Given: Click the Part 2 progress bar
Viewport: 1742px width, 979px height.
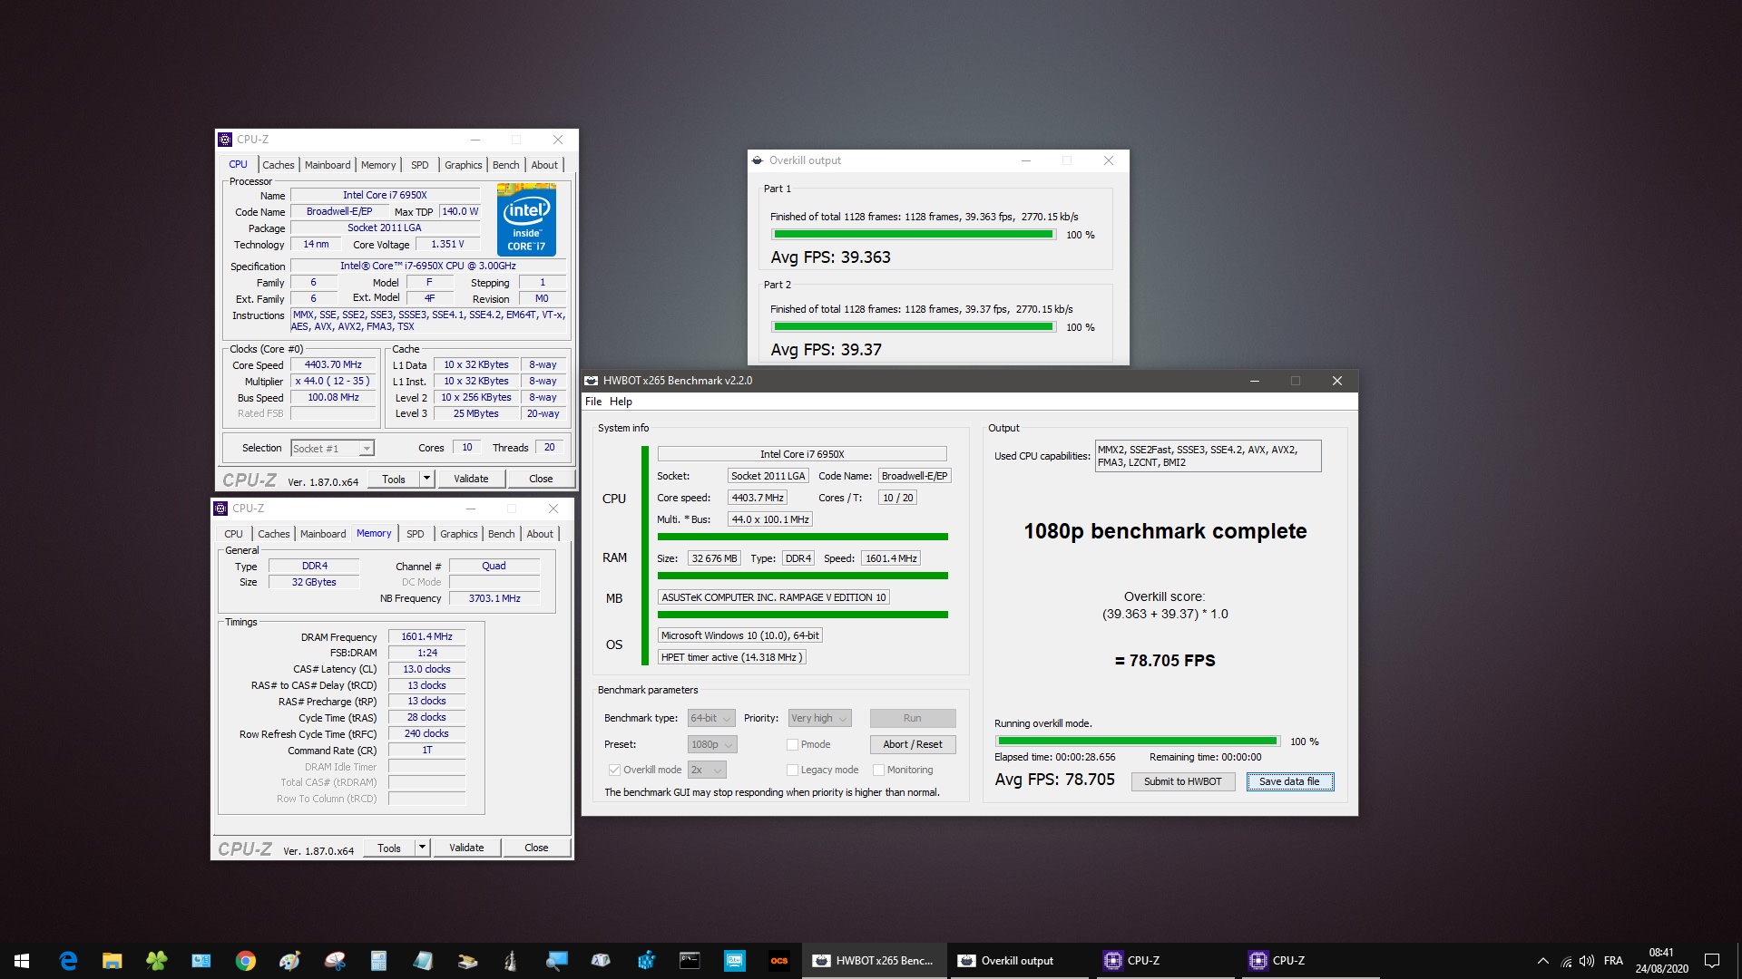Looking at the screenshot, I should pos(914,327).
